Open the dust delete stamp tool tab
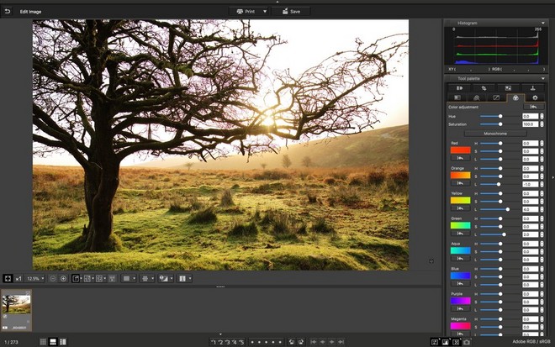Screen dimensions: 555x347 pyautogui.click(x=532, y=88)
